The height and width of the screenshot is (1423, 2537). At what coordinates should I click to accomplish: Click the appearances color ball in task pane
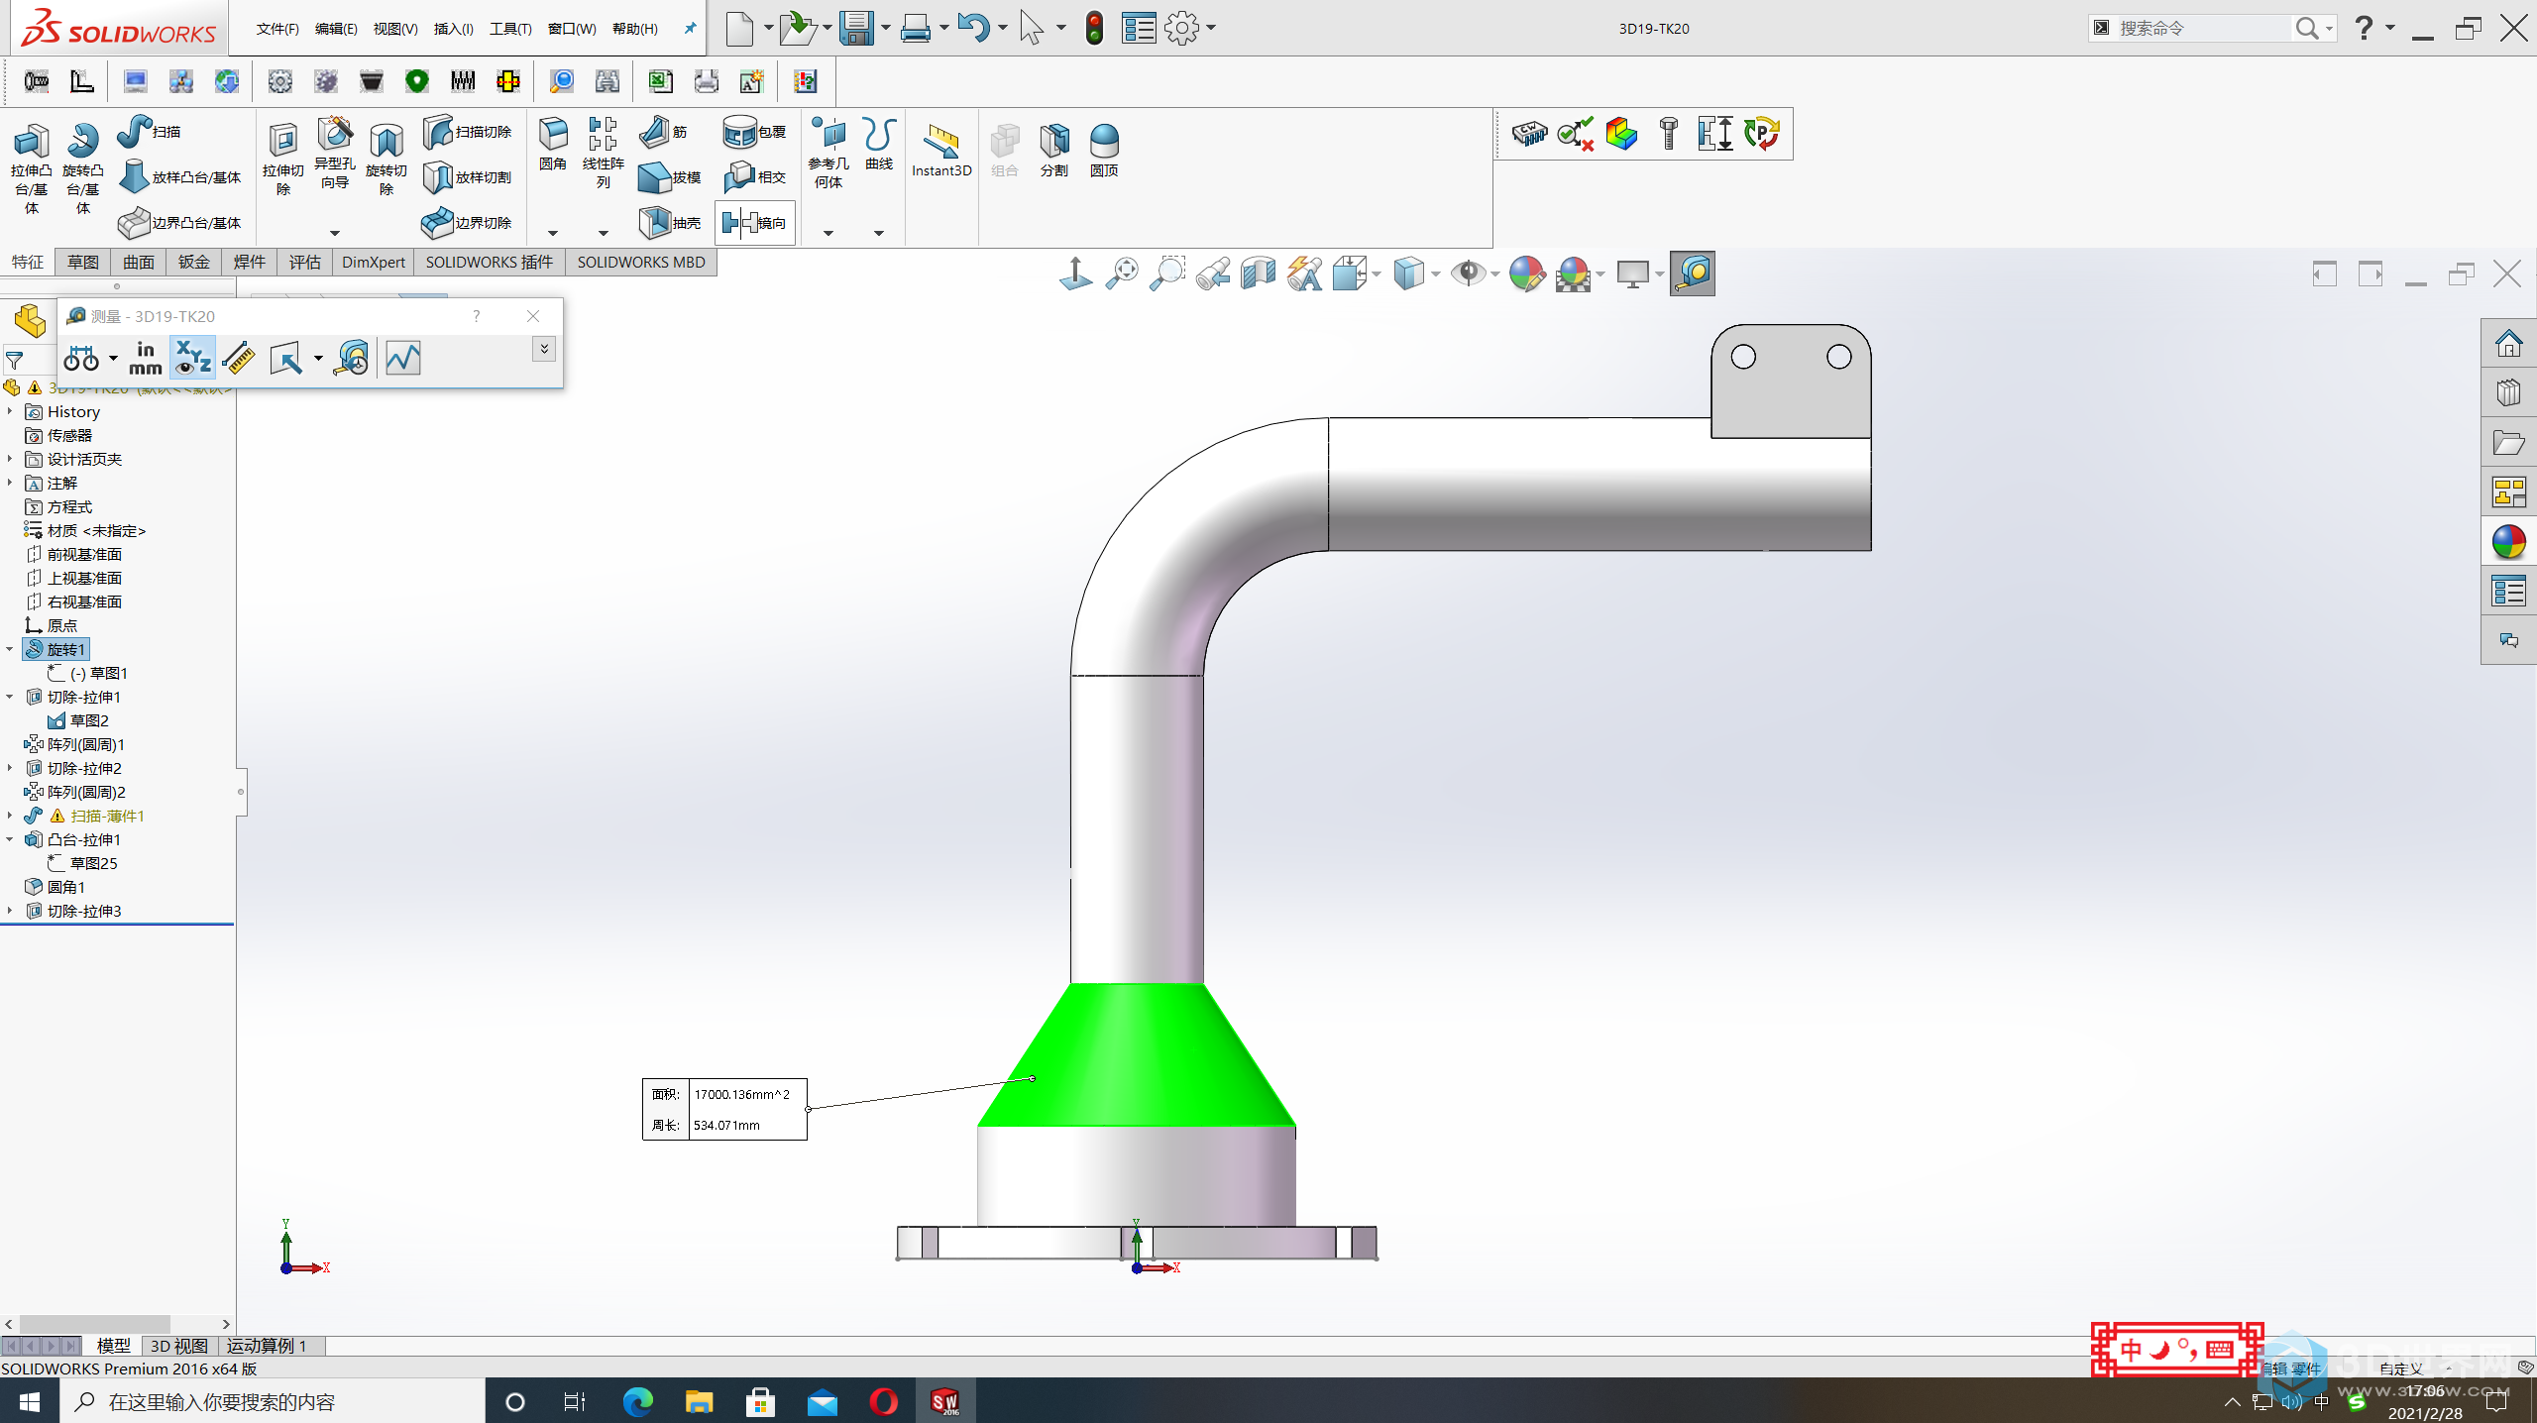click(2509, 541)
